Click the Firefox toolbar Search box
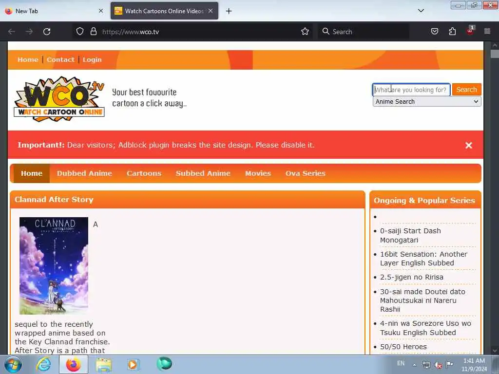Viewport: 499px width, 374px height. [363, 32]
